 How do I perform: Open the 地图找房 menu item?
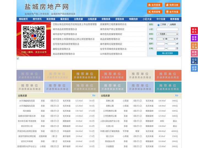point(133,19)
